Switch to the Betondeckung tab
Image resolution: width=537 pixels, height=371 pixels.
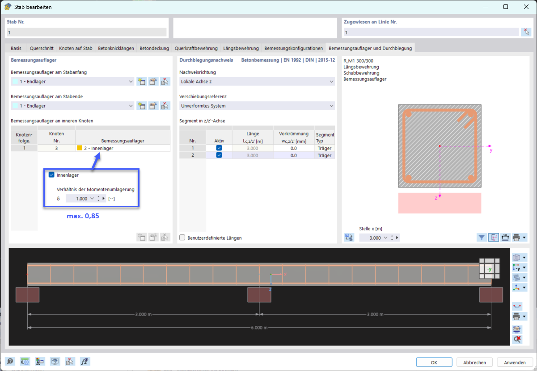pos(154,48)
